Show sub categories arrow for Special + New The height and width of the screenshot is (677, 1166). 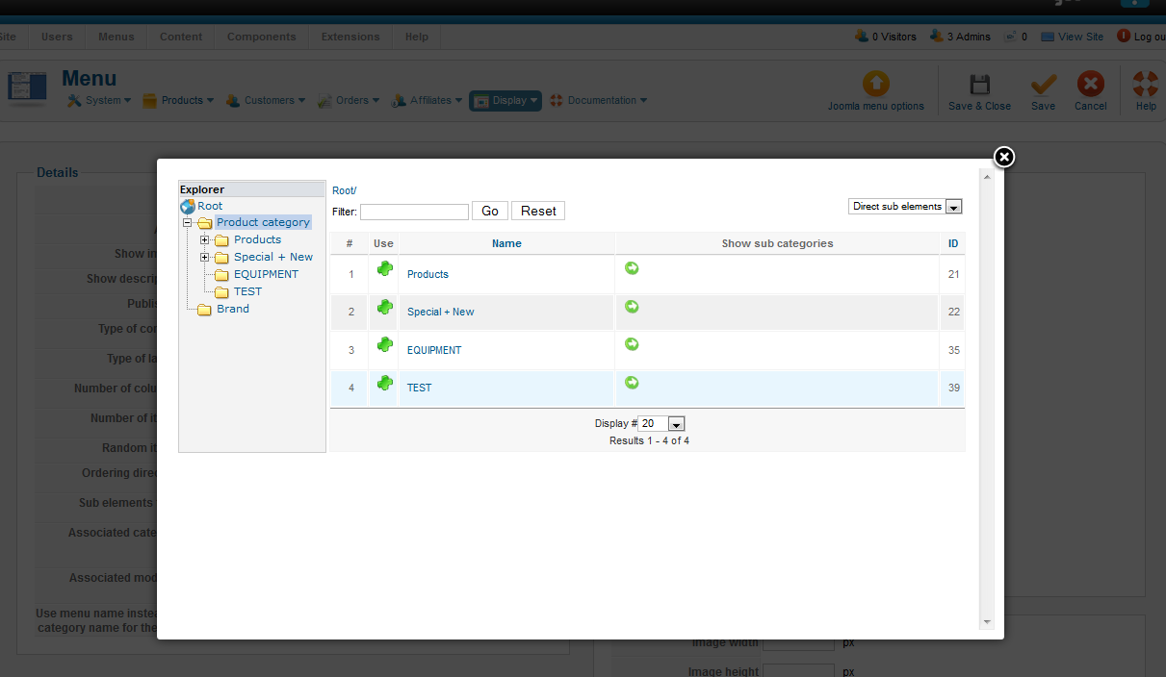point(632,307)
